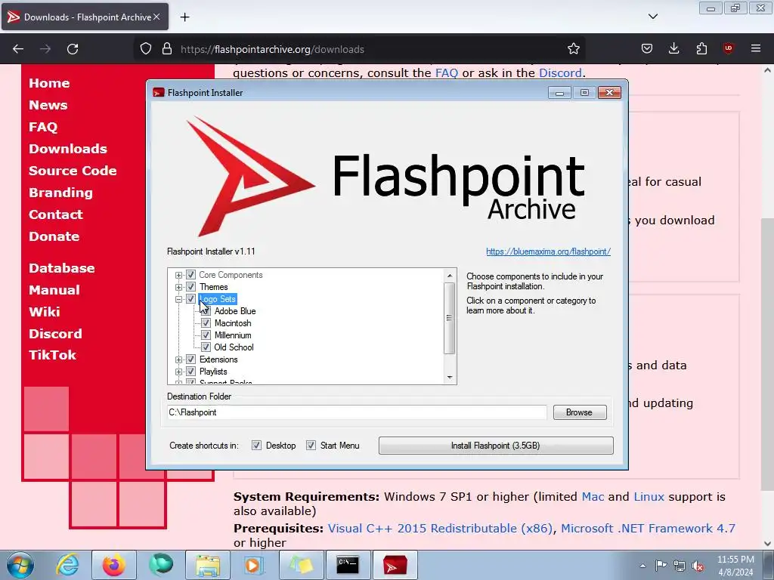Click the Firefox forward arrow button
This screenshot has height=580, width=774.
pos(45,49)
